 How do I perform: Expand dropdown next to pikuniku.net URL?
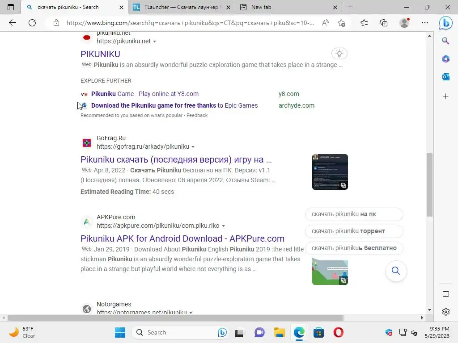(154, 42)
